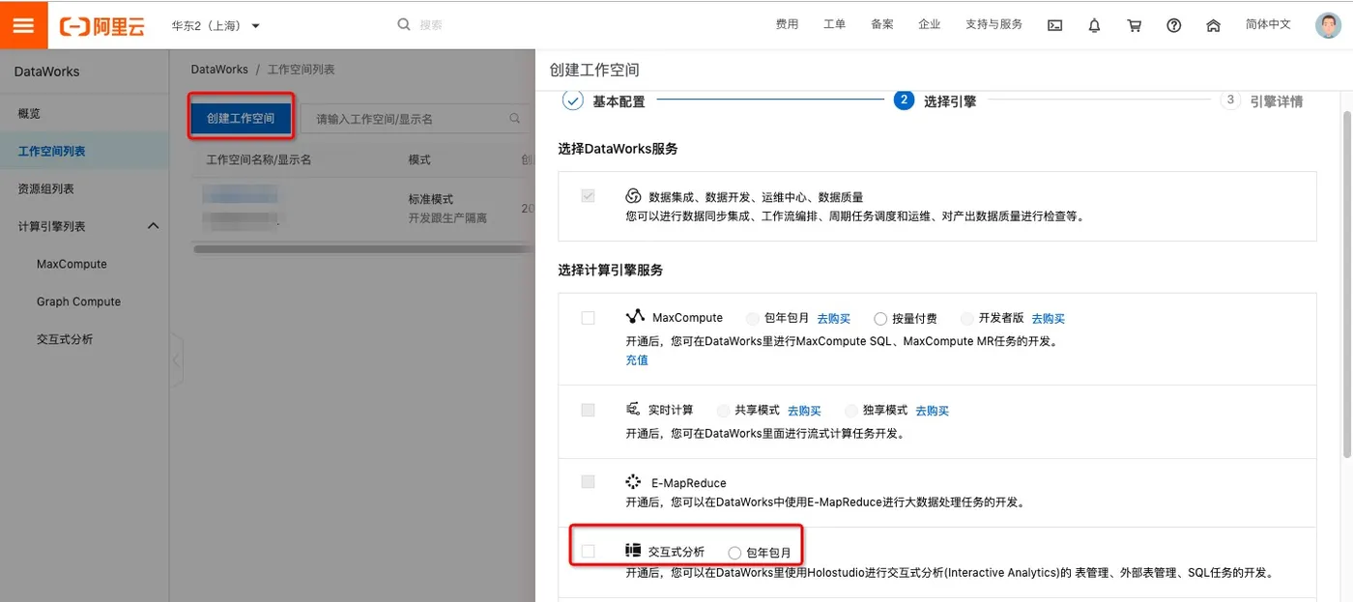Select 交互式分析 包年包月 radio
Screen dimensions: 1353x602
[x=734, y=553]
